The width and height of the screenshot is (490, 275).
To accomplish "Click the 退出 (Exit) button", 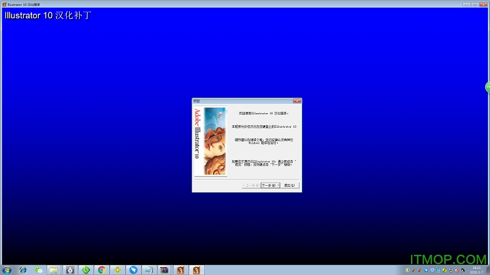I will (x=289, y=185).
